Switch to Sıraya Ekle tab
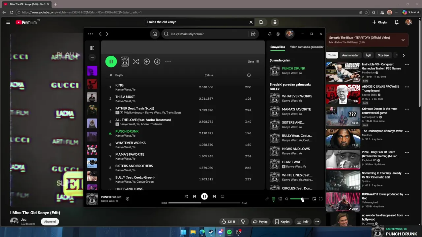Screen dimensions: 422x237 coord(278,47)
